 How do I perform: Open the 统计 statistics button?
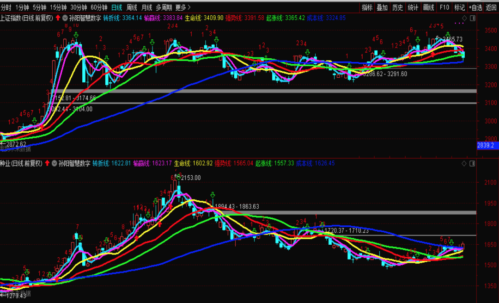coord(413,7)
